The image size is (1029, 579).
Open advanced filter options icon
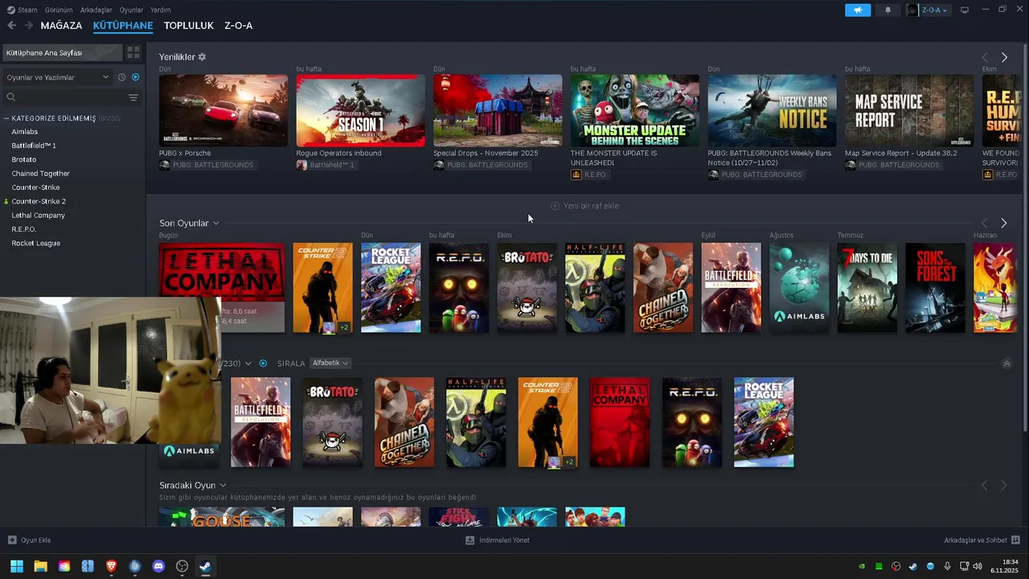133,97
